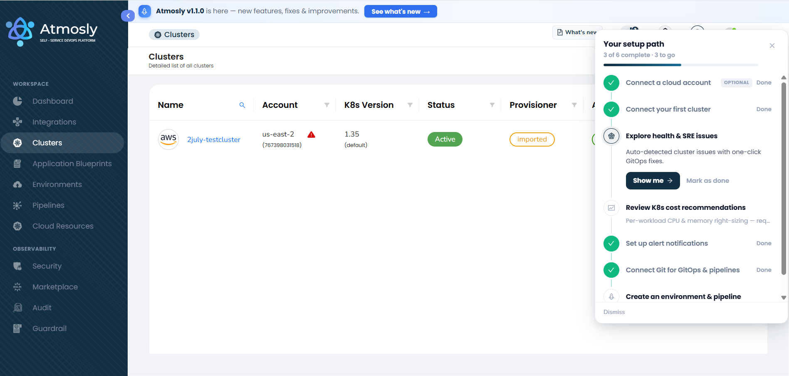Viewport: 789px width, 376px height.
Task: Click the Marketplace helm icon
Action: [17, 287]
